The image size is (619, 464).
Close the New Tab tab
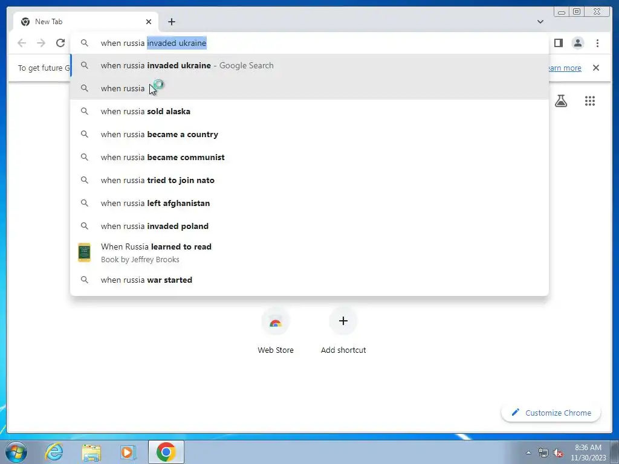click(149, 22)
